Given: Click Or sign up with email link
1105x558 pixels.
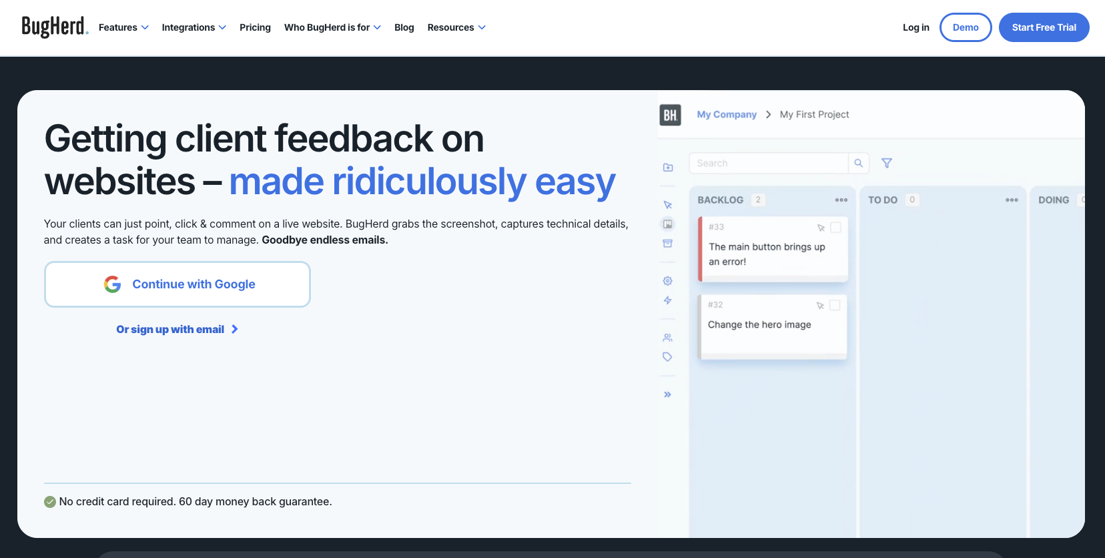Looking at the screenshot, I should (x=177, y=330).
